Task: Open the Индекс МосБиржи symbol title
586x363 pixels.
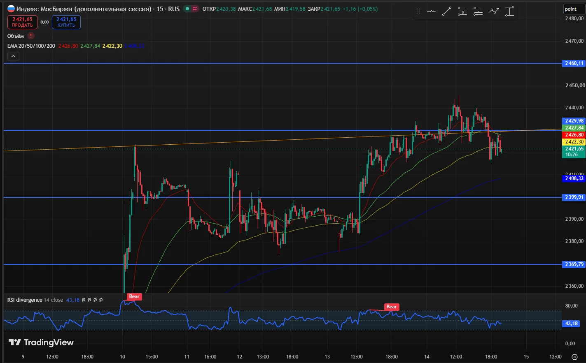Action: coord(84,9)
